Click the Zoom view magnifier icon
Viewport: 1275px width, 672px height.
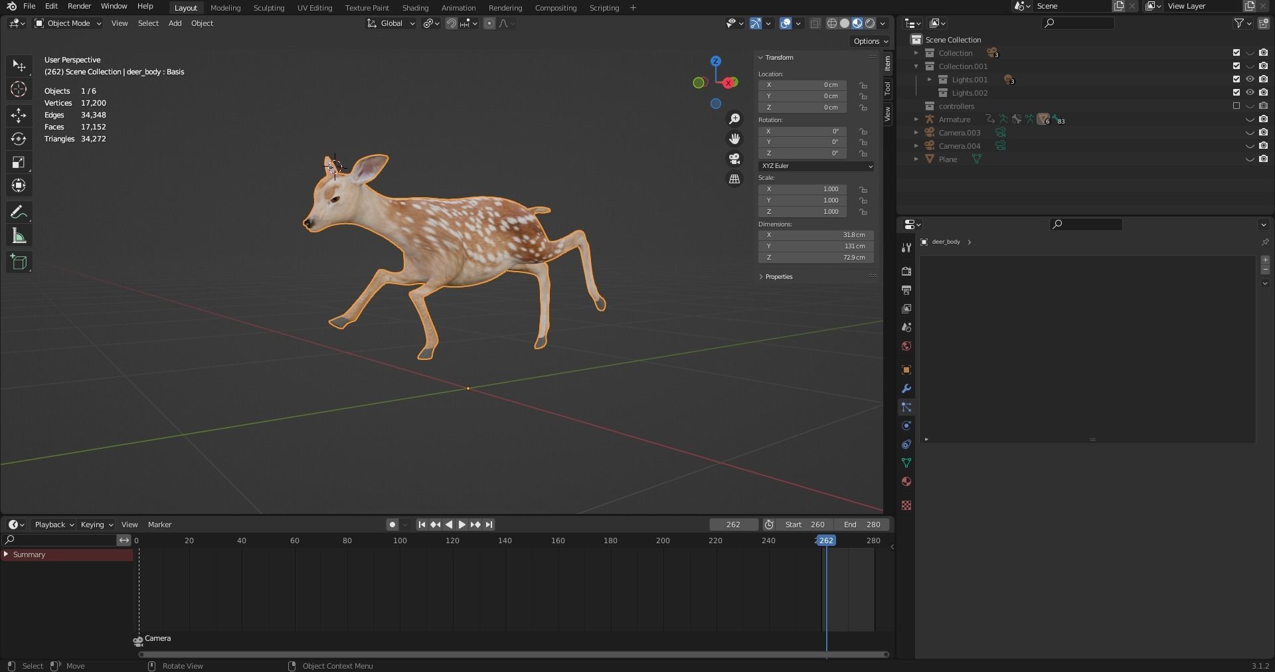[734, 119]
